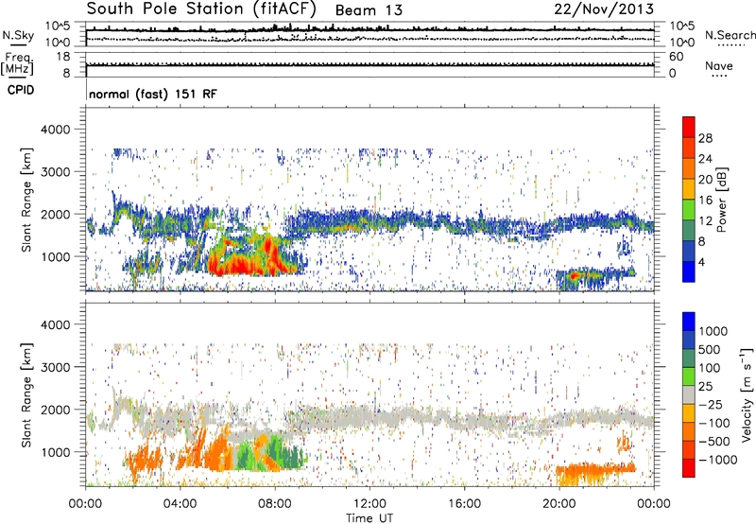Click the '08:00' time tick label

click(x=275, y=504)
